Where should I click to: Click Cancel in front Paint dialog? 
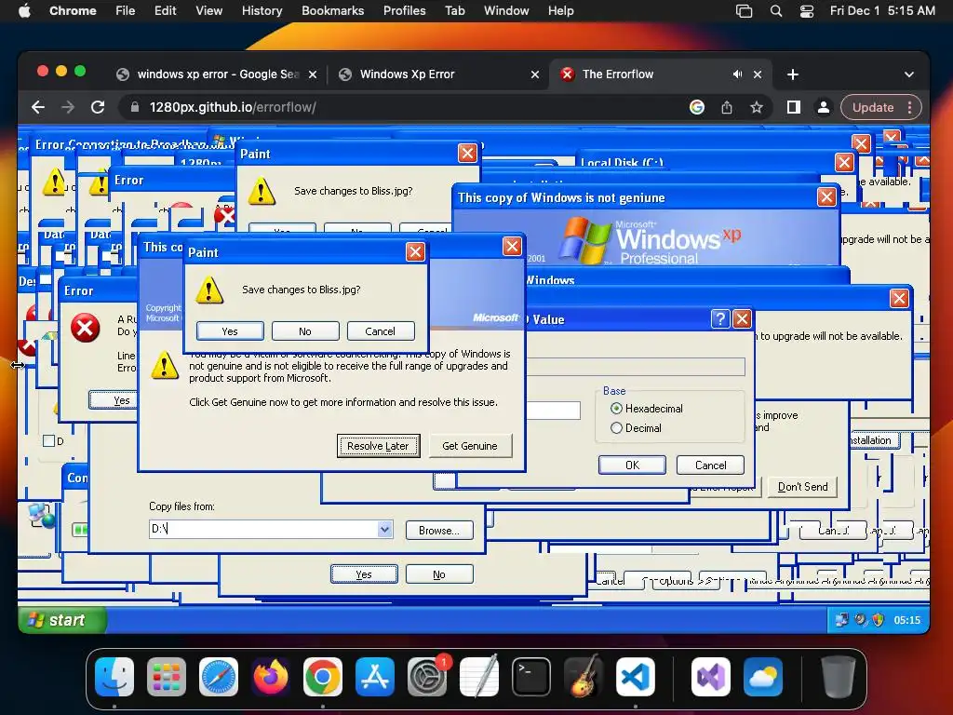click(381, 331)
